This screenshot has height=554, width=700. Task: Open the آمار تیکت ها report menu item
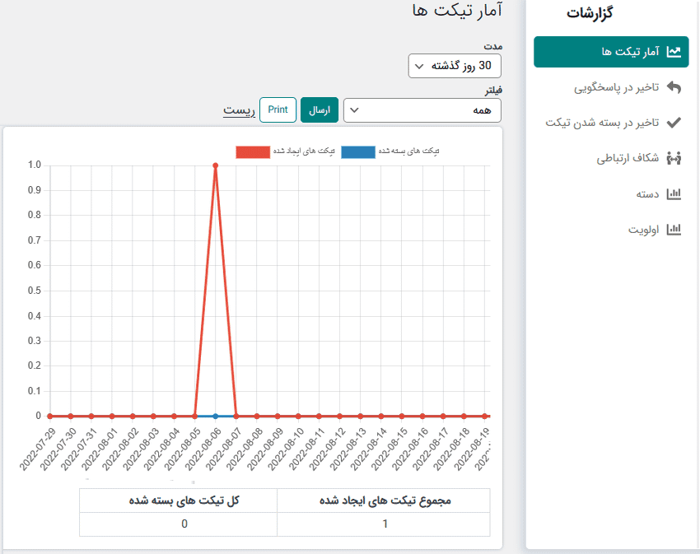coord(611,52)
